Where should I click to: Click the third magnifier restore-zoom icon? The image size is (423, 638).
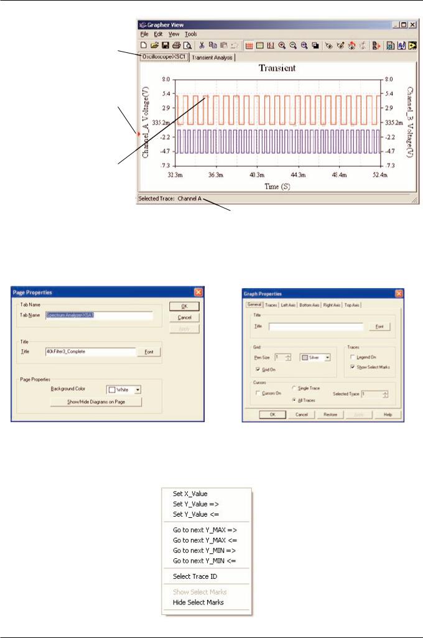(304, 45)
